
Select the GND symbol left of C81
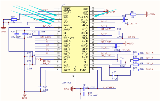tap(71, 89)
